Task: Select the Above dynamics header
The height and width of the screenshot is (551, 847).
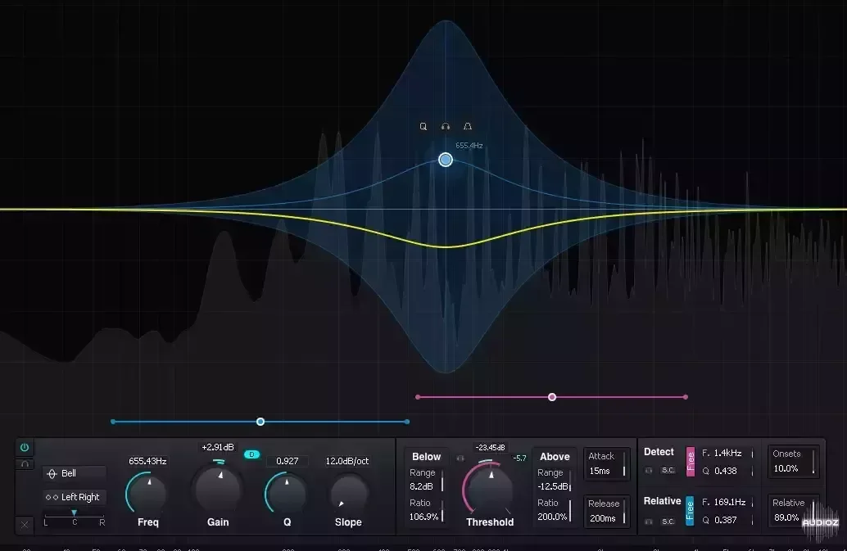Action: click(555, 457)
